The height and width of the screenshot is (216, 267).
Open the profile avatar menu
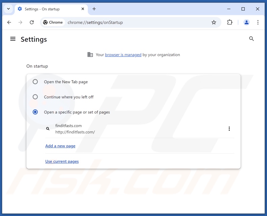246,22
